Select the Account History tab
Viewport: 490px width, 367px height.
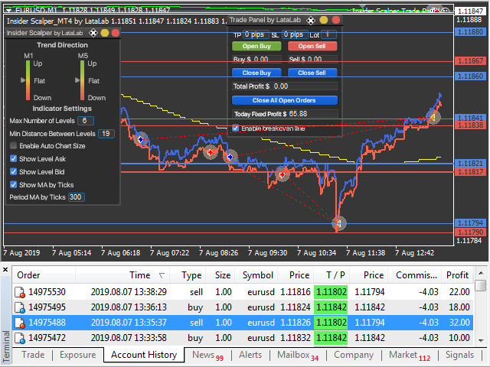tap(144, 355)
